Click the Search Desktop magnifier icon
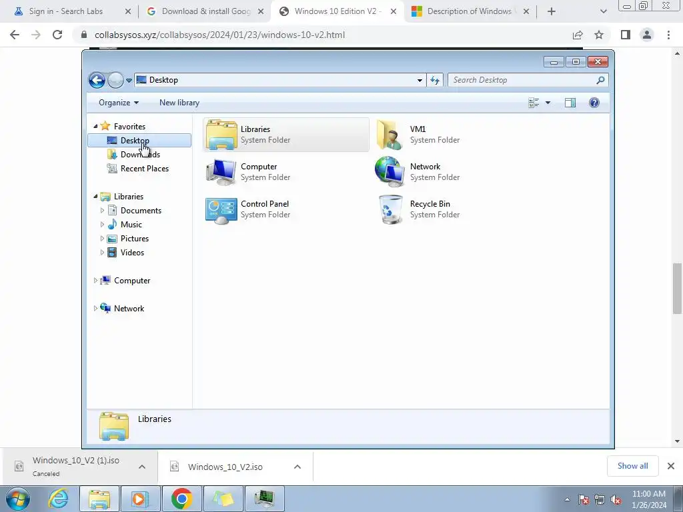Viewport: 683px width, 512px height. 600,80
